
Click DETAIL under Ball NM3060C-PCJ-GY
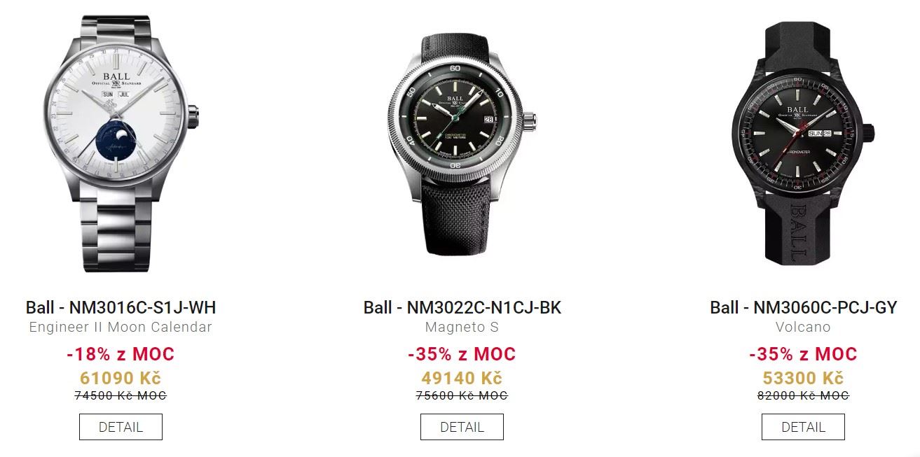(x=803, y=427)
